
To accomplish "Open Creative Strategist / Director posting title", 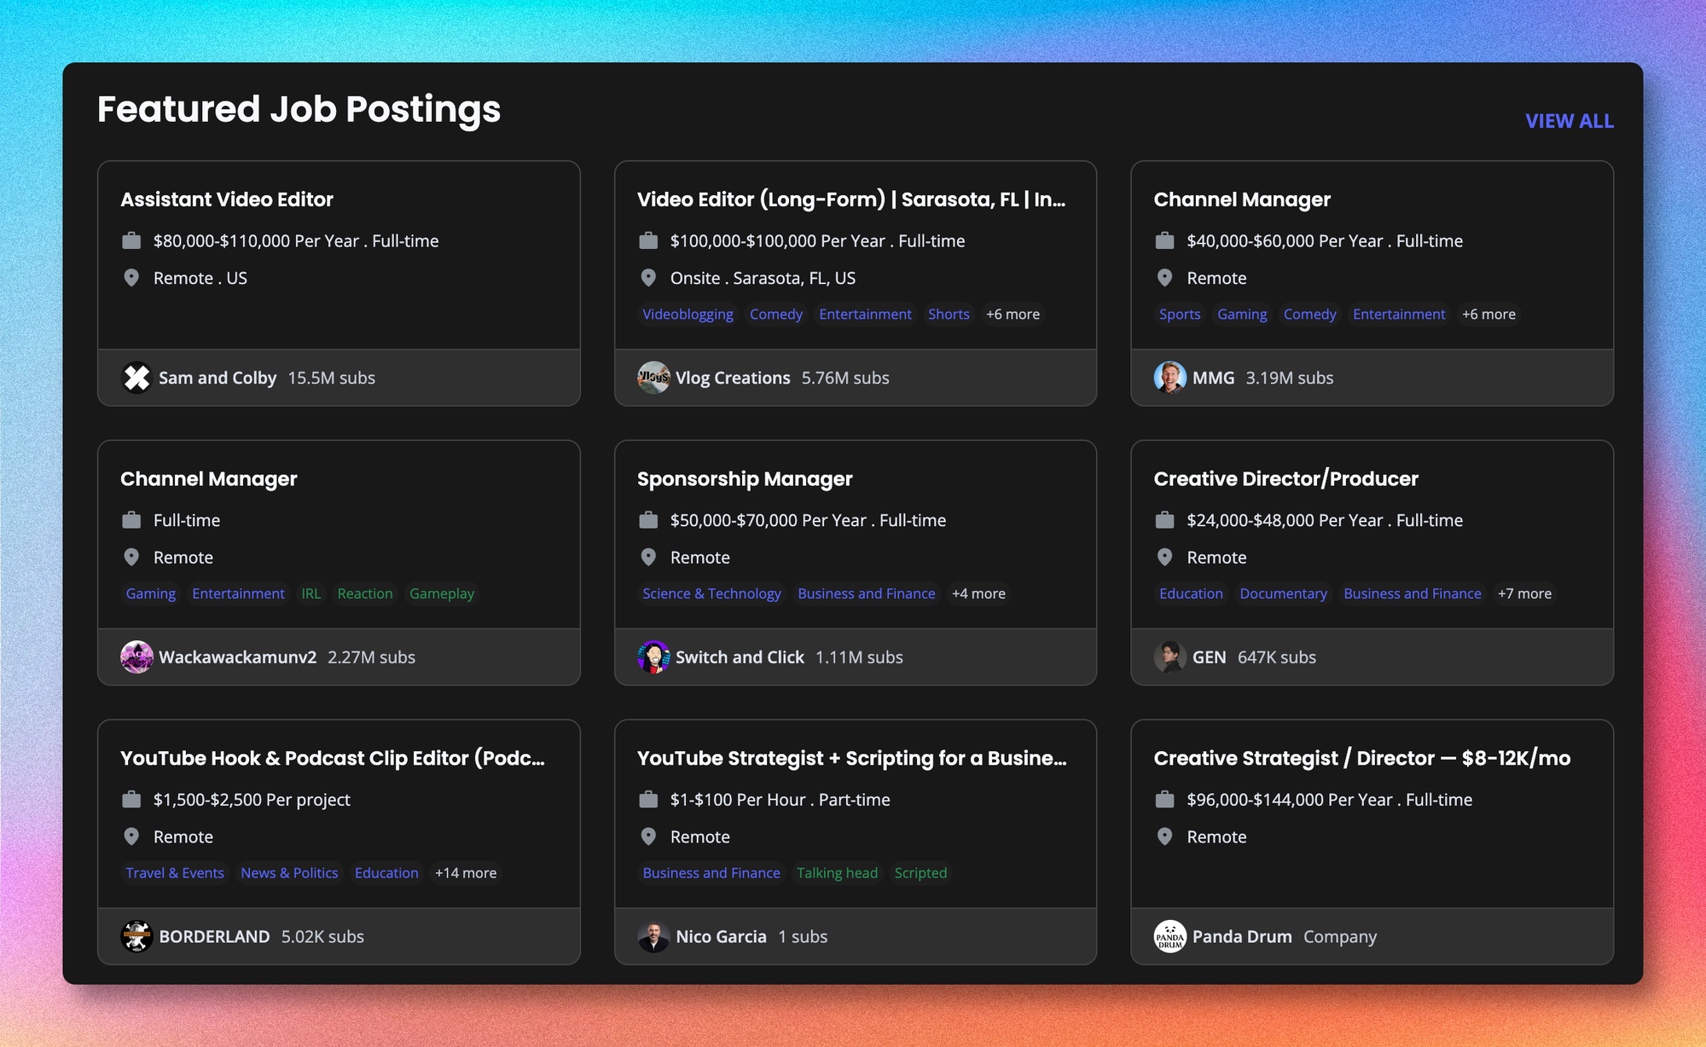I will [x=1361, y=758].
